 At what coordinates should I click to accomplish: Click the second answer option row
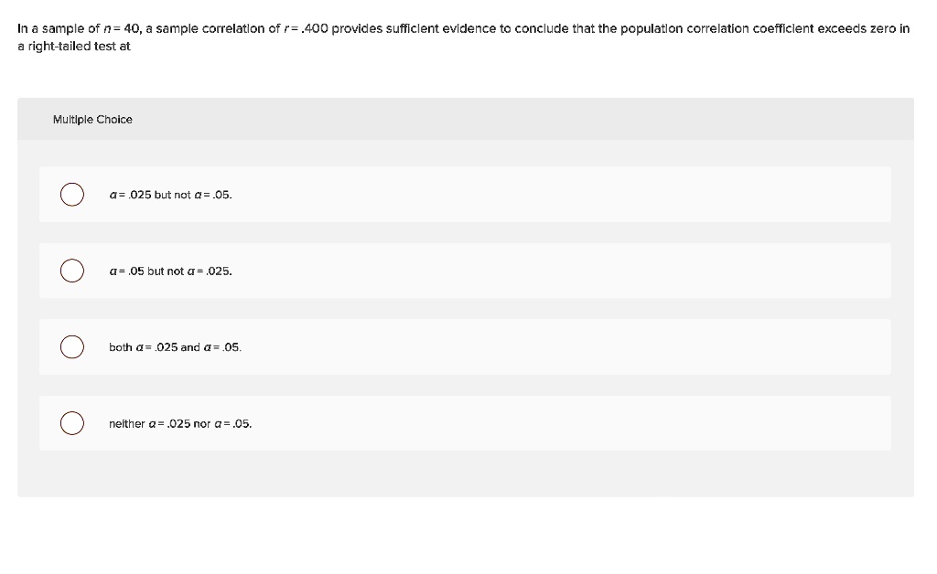pos(465,271)
